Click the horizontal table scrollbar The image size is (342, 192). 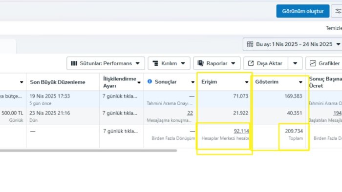(88, 150)
